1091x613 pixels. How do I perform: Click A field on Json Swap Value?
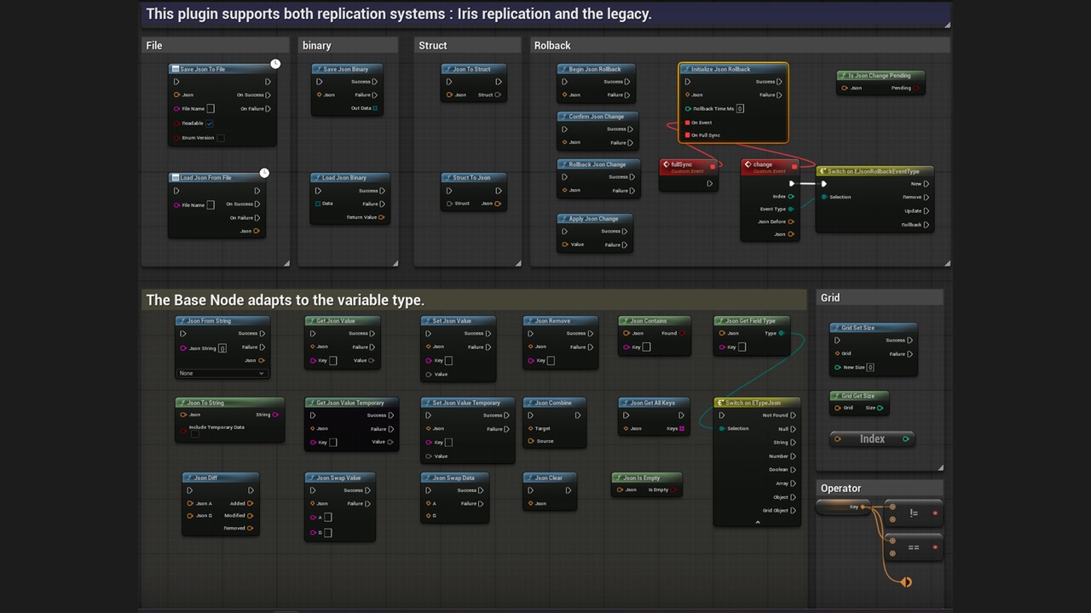tap(328, 517)
